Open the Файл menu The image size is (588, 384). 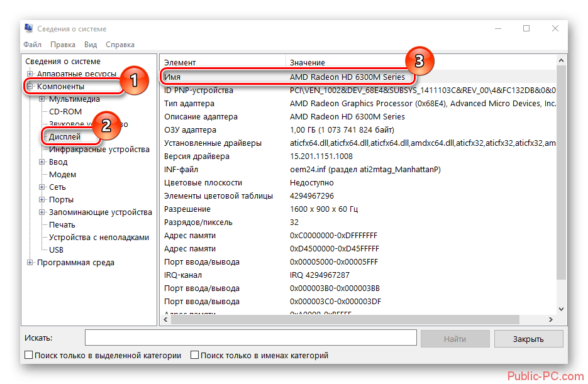click(x=33, y=45)
